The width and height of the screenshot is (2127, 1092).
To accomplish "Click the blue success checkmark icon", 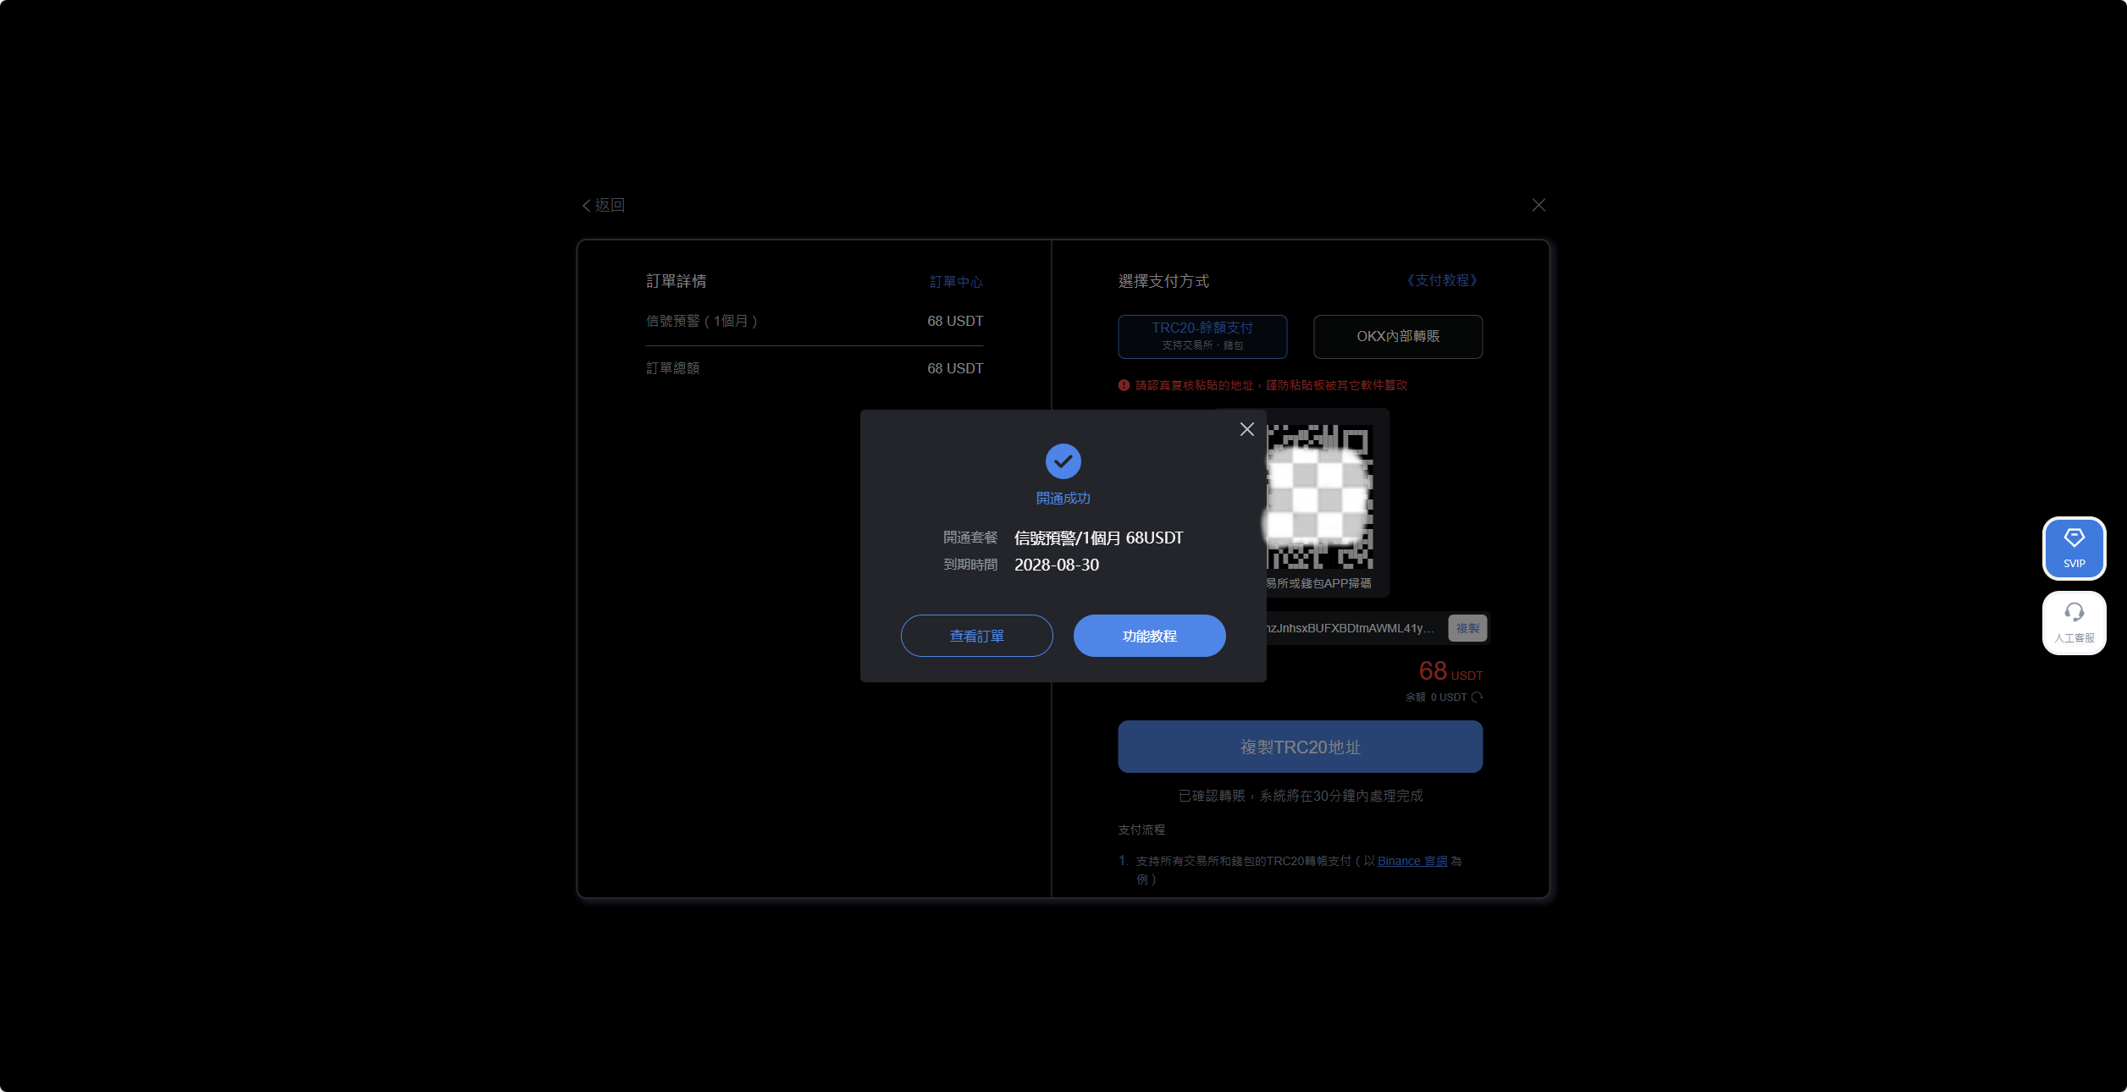I will point(1063,461).
